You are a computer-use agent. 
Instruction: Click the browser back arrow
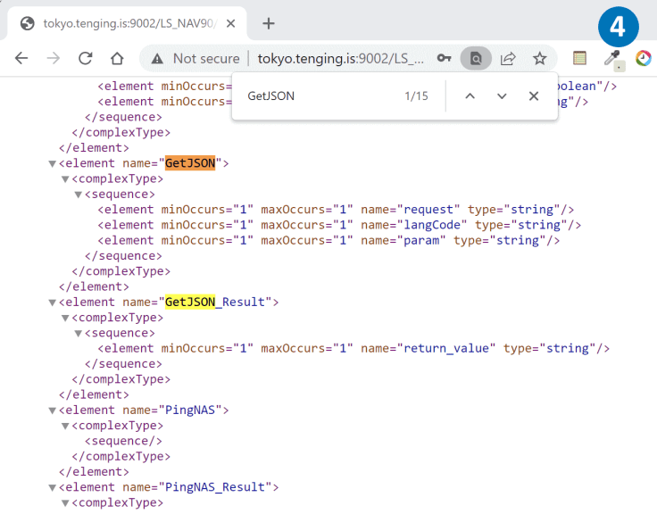21,58
